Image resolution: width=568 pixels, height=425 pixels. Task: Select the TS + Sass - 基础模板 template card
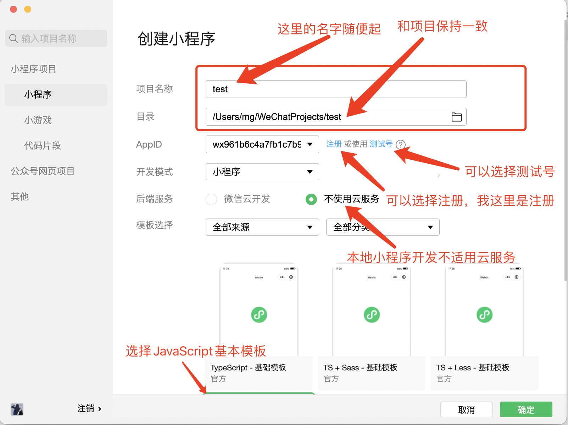coord(372,326)
